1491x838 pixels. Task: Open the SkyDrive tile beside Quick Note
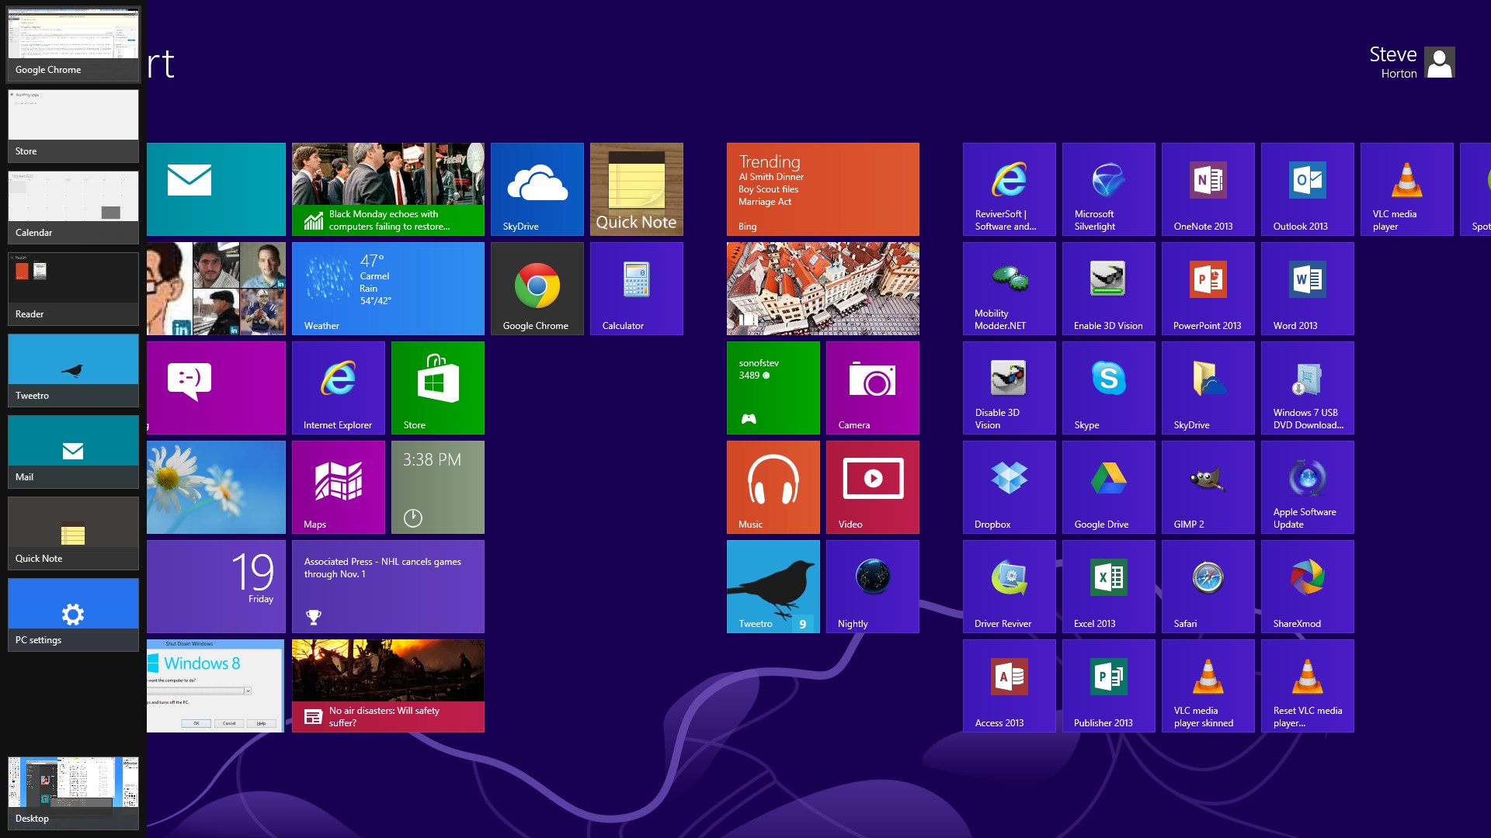click(x=537, y=189)
